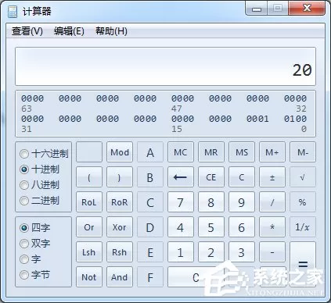The image size is (331, 303).
Task: Click the M- memory subtract button
Action: point(303,152)
